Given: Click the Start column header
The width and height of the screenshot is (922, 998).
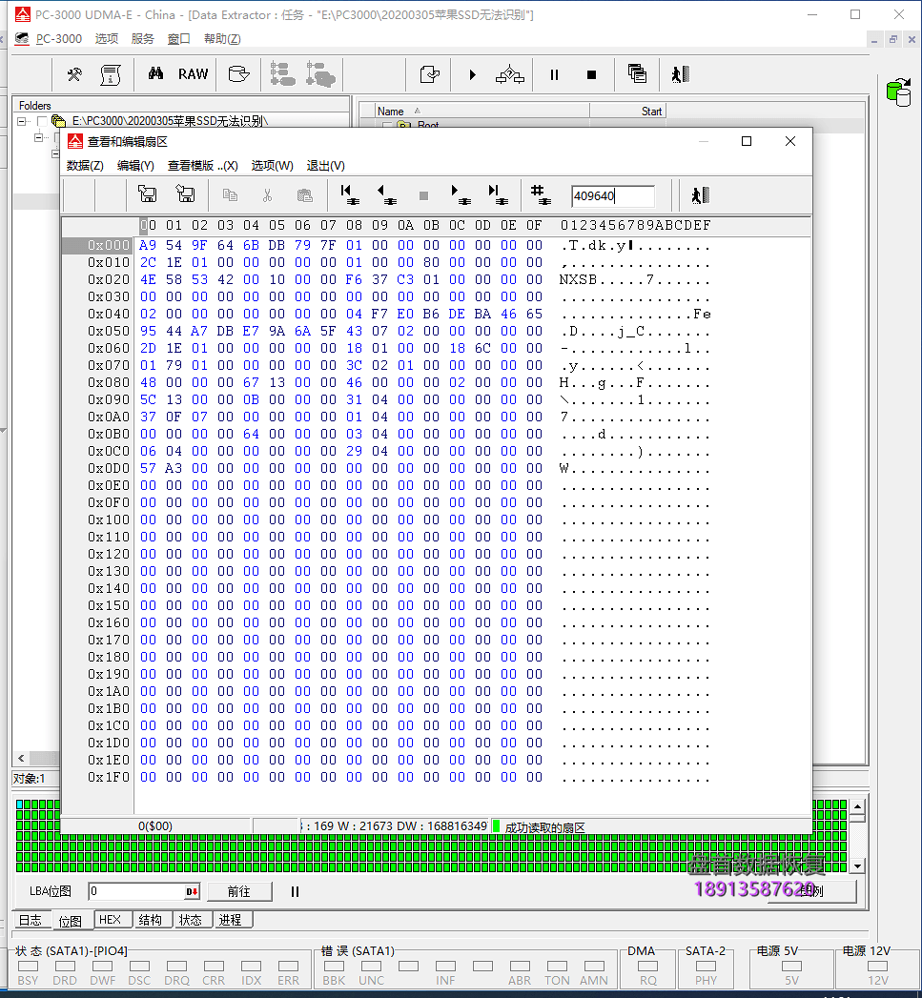Looking at the screenshot, I should click(627, 112).
